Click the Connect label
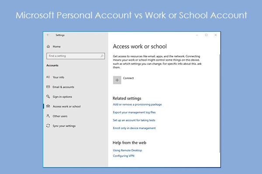 (x=128, y=78)
